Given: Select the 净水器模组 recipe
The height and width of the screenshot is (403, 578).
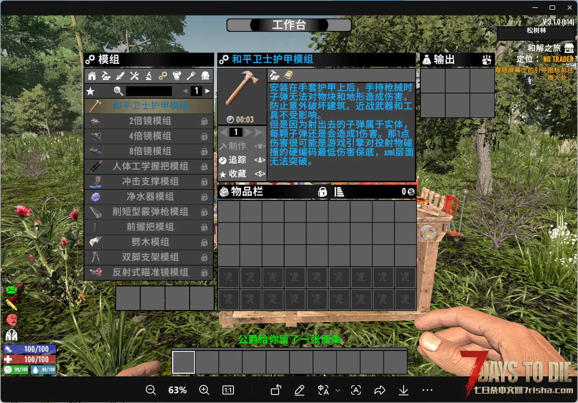Looking at the screenshot, I should point(149,197).
